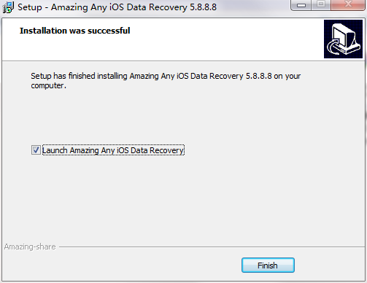Click the Amazing-share label
This screenshot has width=367, height=283.
[30, 247]
